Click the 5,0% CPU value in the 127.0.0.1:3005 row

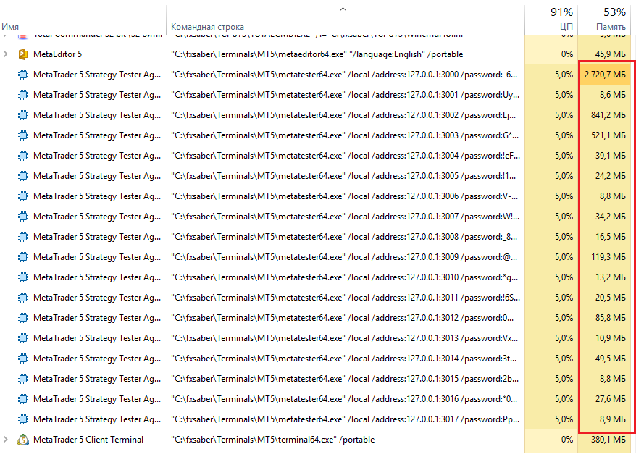(x=564, y=176)
